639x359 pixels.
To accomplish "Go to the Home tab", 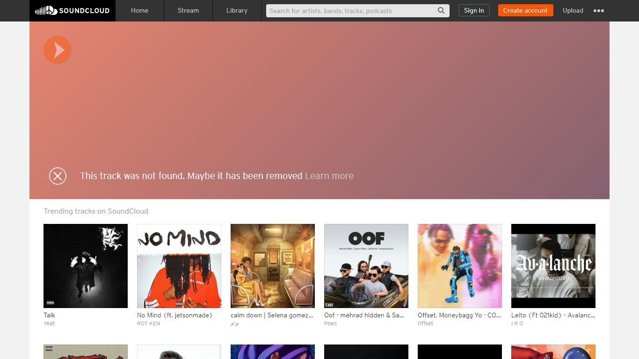I will click(x=139, y=10).
